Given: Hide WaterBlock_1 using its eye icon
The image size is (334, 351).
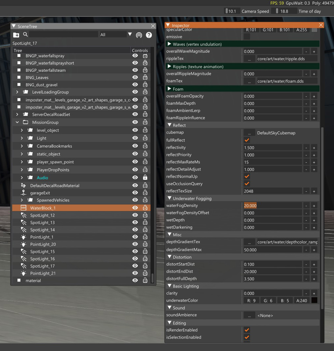Looking at the screenshot, I should pos(135,208).
